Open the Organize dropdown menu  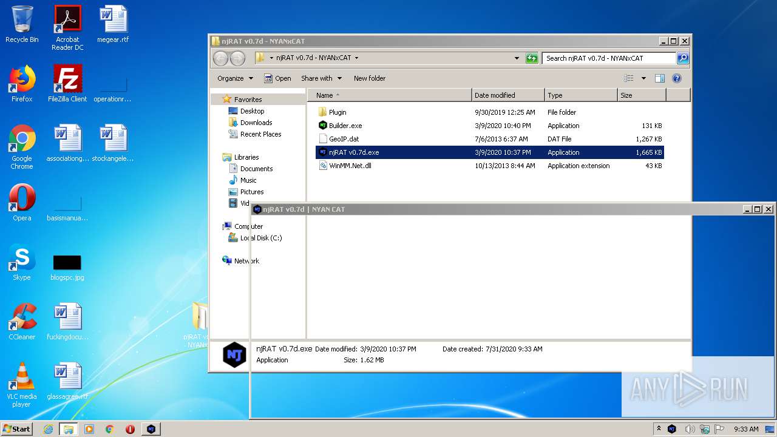pos(234,78)
